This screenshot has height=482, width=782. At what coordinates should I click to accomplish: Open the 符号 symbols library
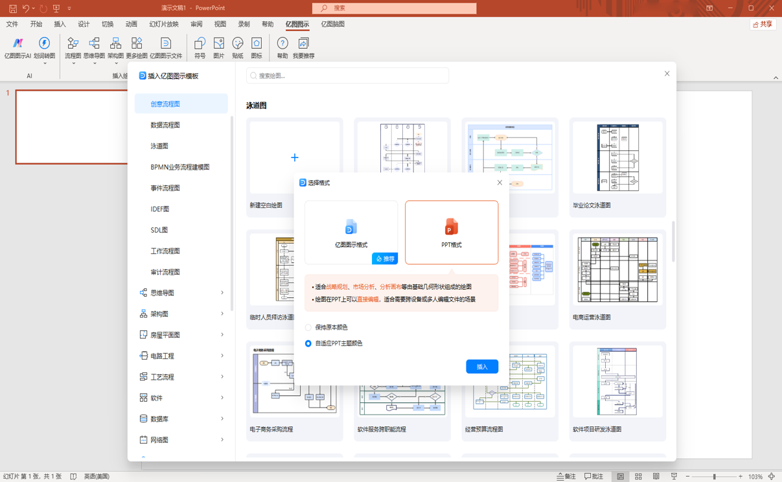coord(200,47)
